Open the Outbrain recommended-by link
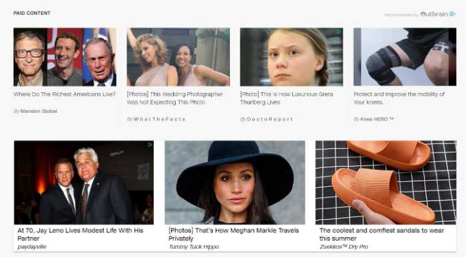 (x=419, y=14)
